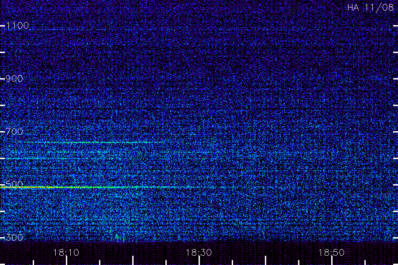The image size is (398, 265).
Task: Click the 1100 frequency axis label
Action: click(x=17, y=26)
